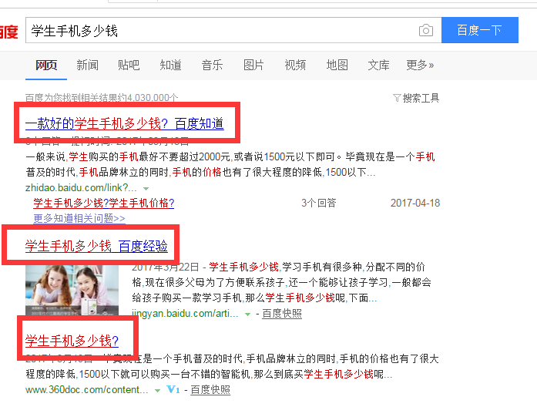Expand dropdown arrow next to jingyan.baidu.com
The height and width of the screenshot is (407, 537).
tap(247, 314)
